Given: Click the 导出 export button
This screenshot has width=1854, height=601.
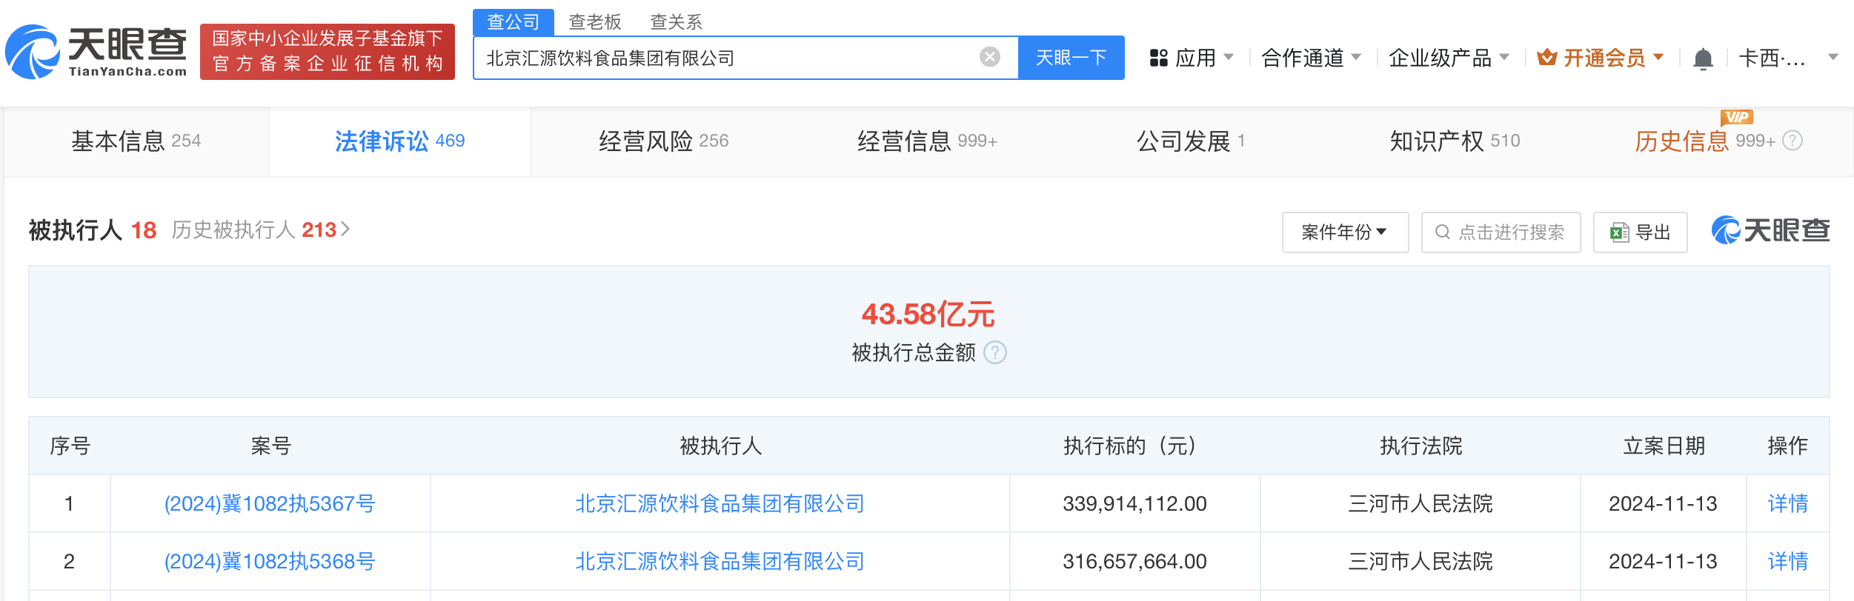Looking at the screenshot, I should click(x=1641, y=232).
